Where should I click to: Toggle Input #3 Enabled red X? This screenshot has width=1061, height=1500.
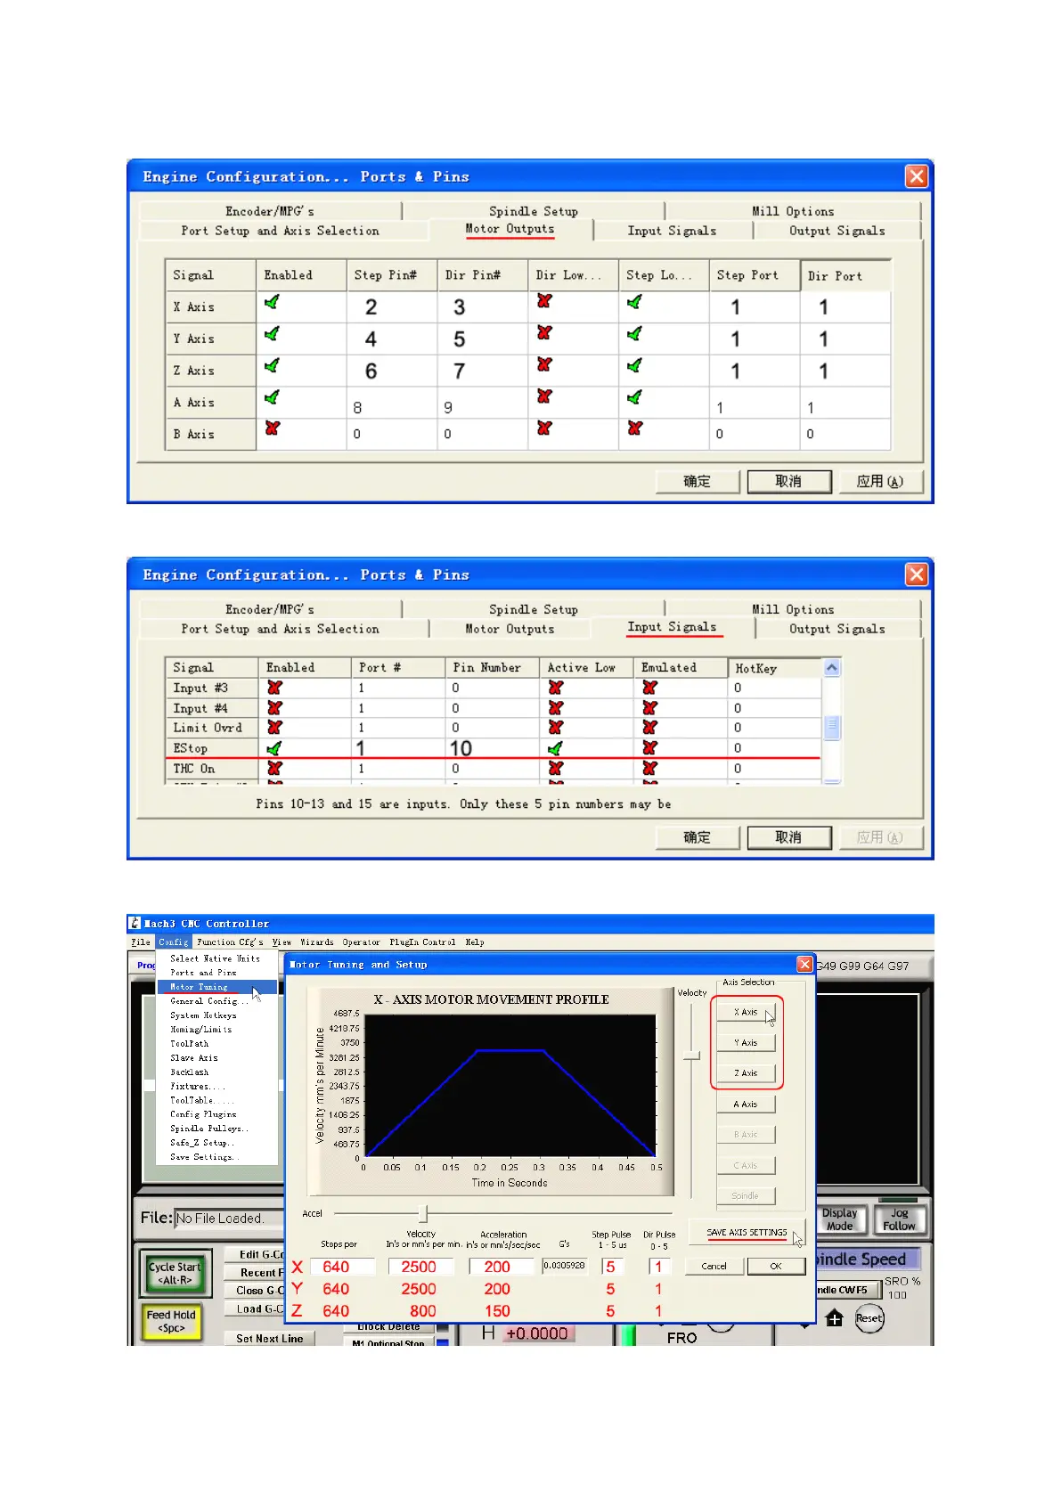(x=274, y=688)
